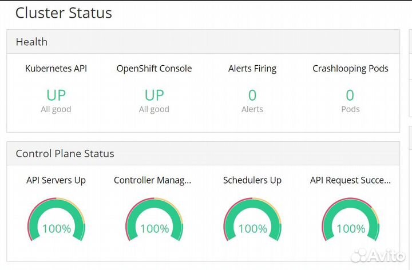Click the OpenShift Console UP value

(154, 94)
